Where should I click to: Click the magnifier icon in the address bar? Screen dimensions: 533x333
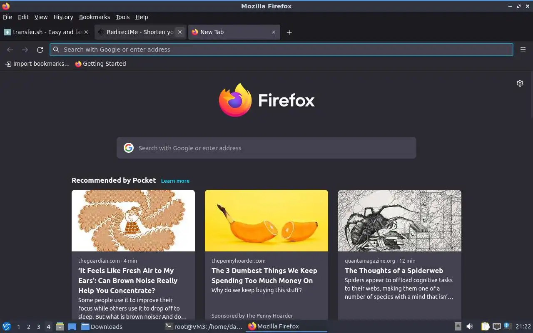[56, 50]
